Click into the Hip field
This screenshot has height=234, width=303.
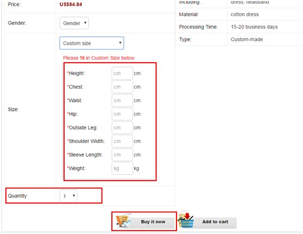[x=122, y=114]
